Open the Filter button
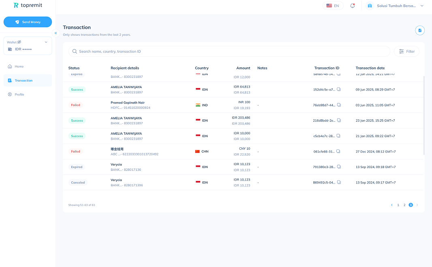This screenshot has height=267, width=432. 406,51
